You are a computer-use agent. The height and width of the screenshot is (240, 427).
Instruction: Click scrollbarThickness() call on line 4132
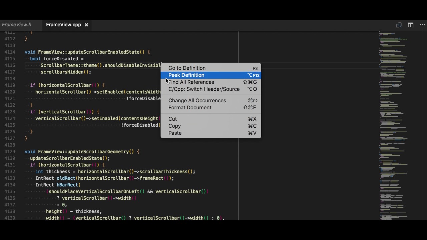point(166,172)
